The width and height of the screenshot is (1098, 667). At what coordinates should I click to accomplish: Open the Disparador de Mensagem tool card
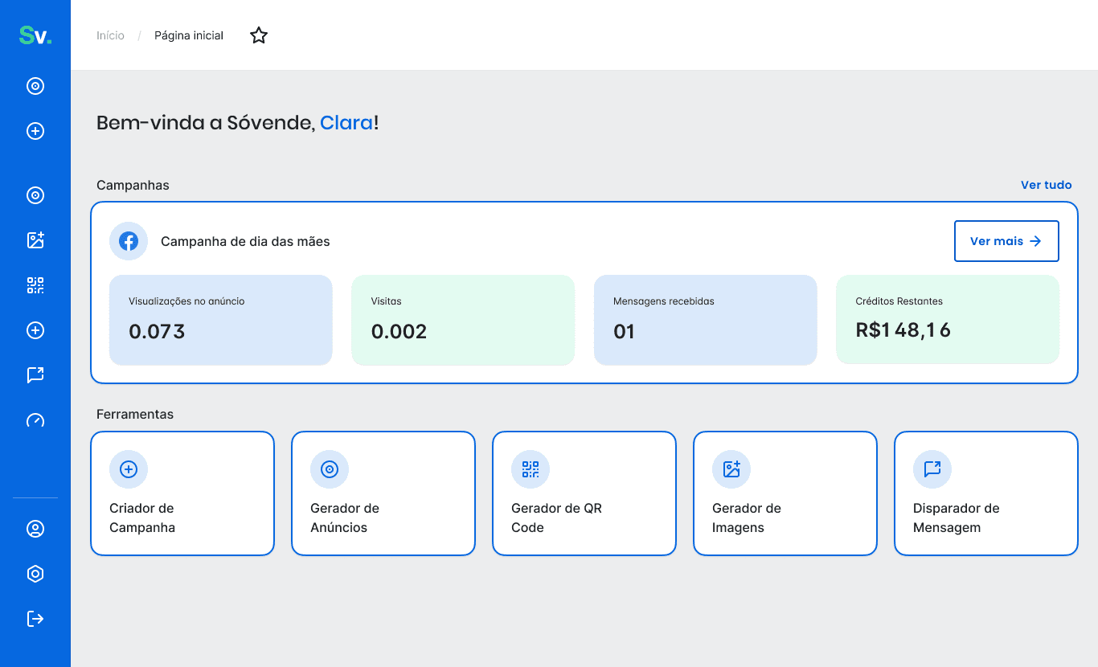tap(986, 493)
